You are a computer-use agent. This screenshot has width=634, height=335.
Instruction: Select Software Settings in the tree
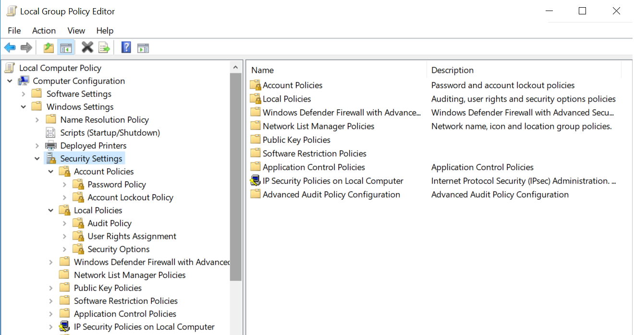79,94
